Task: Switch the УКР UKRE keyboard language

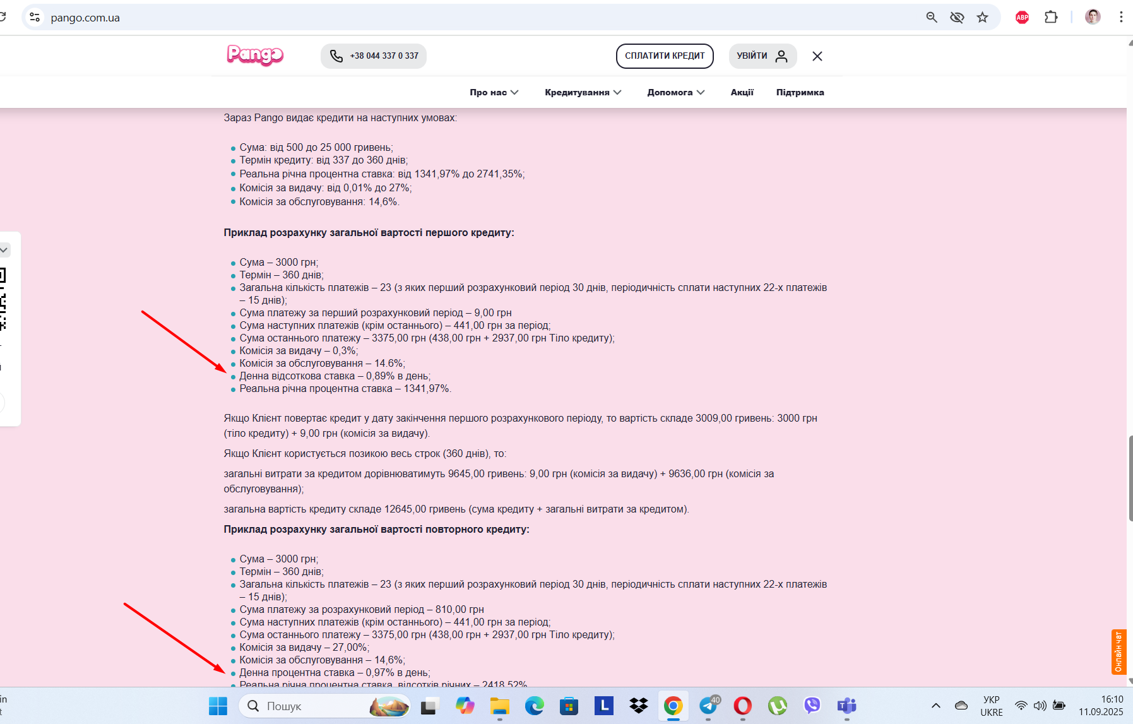Action: coord(992,706)
